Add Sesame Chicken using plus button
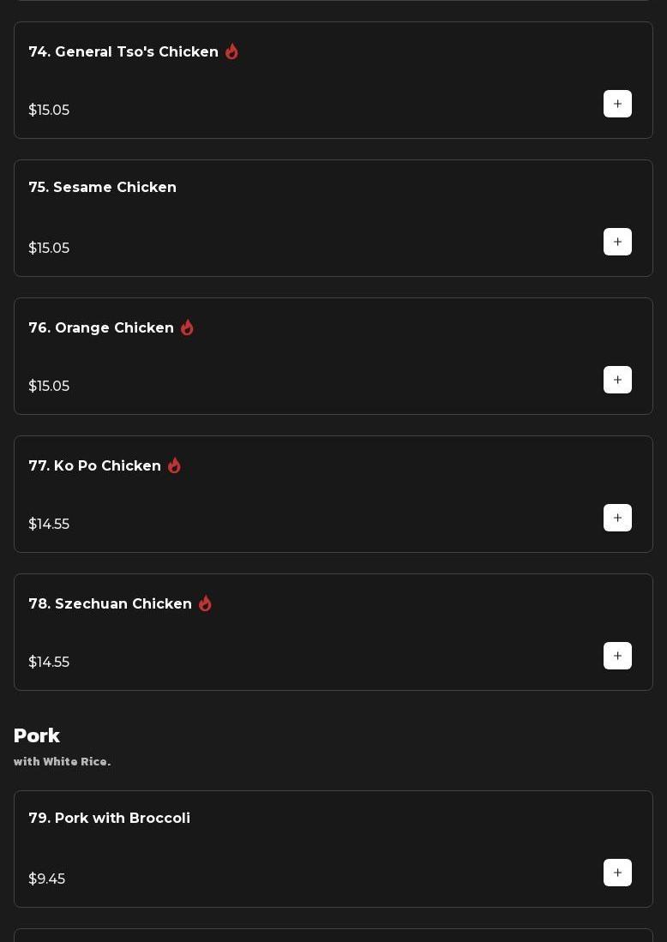 click(617, 242)
